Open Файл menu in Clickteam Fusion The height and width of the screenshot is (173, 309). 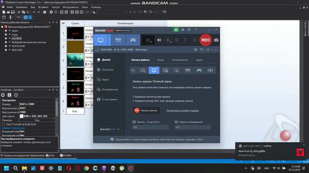pyautogui.click(x=10, y=7)
